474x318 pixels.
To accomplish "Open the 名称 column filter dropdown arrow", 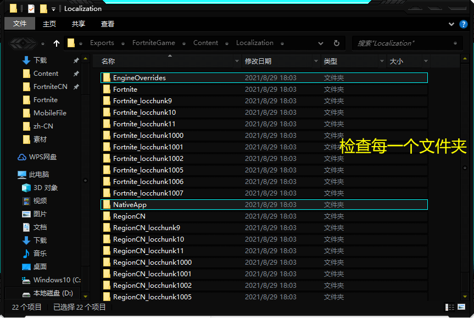I will click(x=237, y=61).
